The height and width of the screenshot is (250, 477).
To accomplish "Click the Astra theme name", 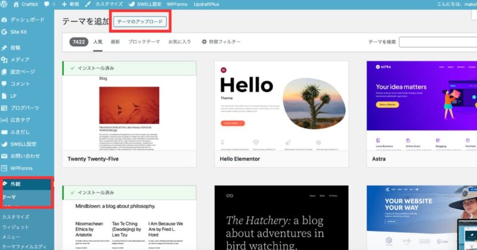I will pyautogui.click(x=379, y=159).
